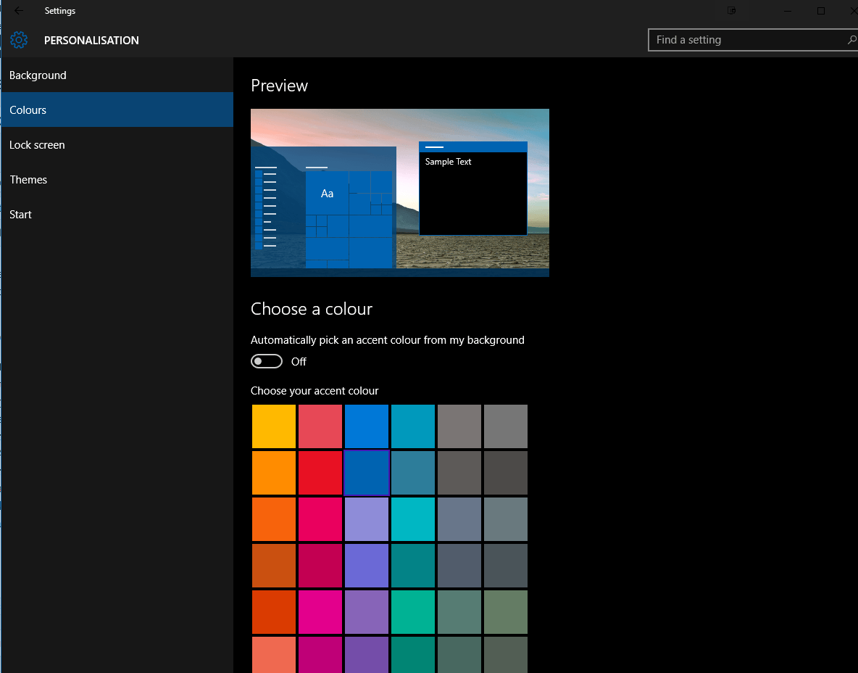Select the slate blue-grey swatch, third row
Viewport: 858px width, 673px height.
(459, 519)
